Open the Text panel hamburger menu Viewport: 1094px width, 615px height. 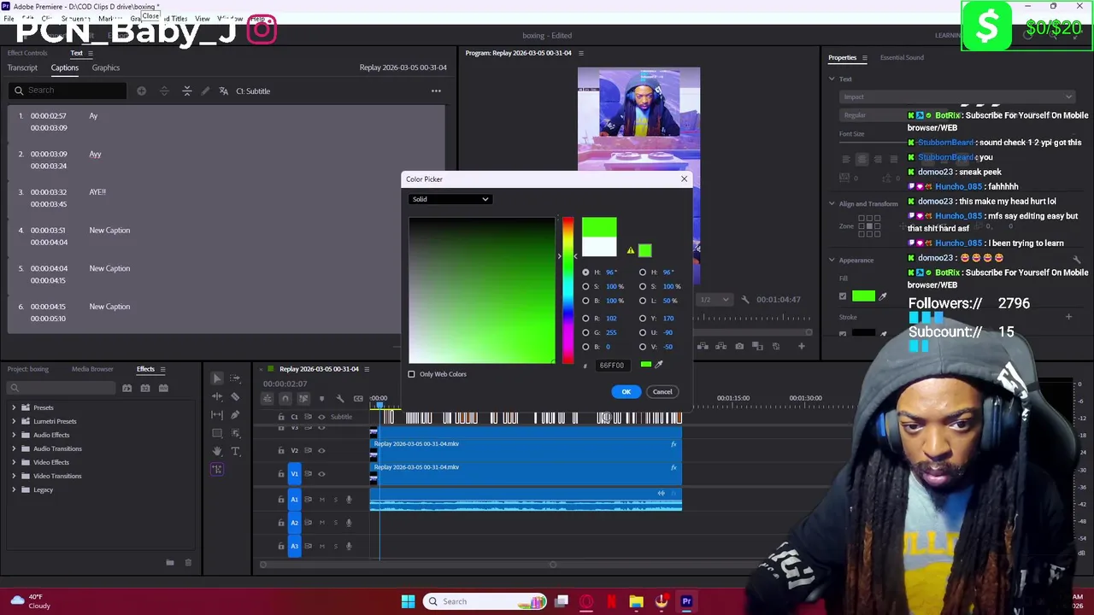point(91,53)
